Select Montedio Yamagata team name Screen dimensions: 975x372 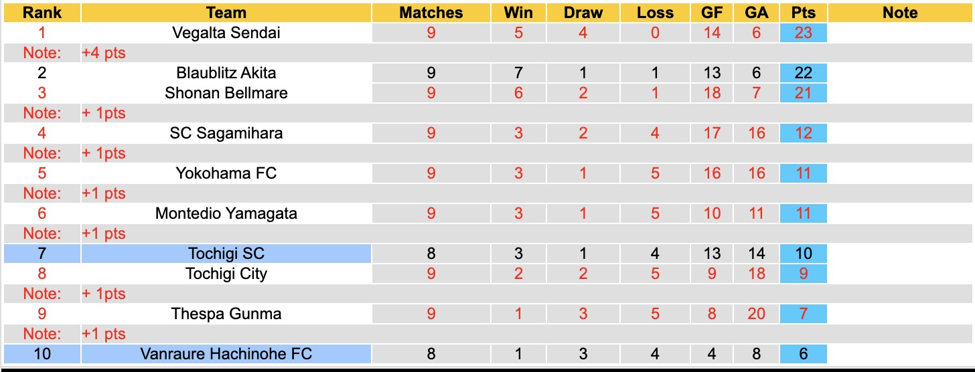226,213
